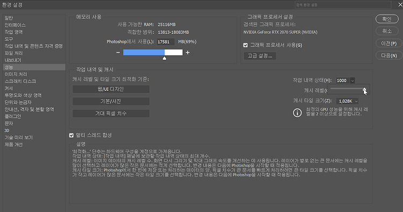Viewport: 403px width, 212px height.
Task: Decrease memory usage with minus icon
Action: (x=118, y=53)
